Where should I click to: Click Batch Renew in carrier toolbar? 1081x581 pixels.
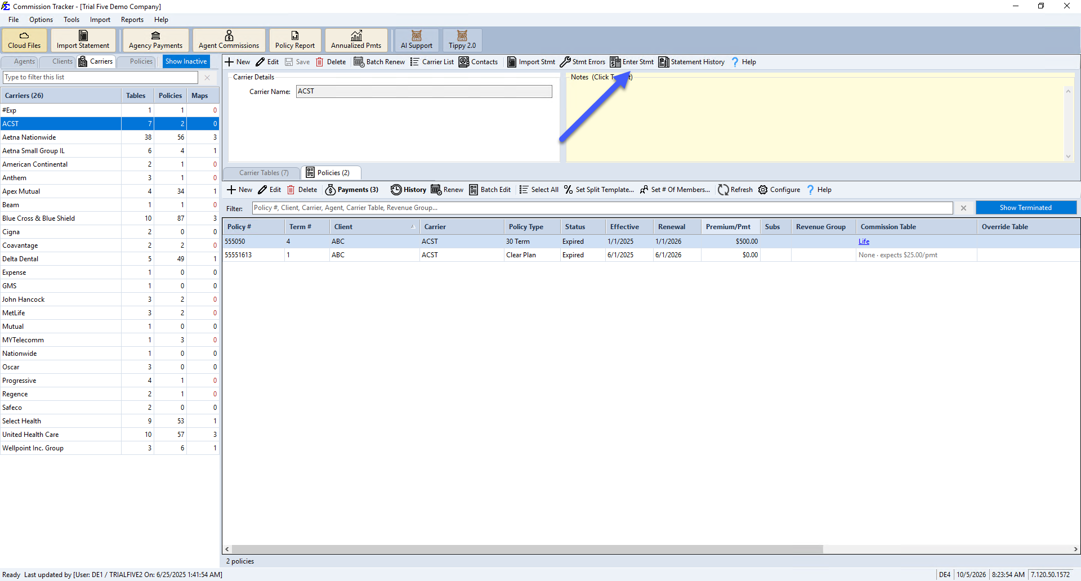coord(379,62)
